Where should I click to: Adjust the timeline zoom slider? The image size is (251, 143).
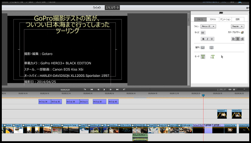click(x=244, y=89)
